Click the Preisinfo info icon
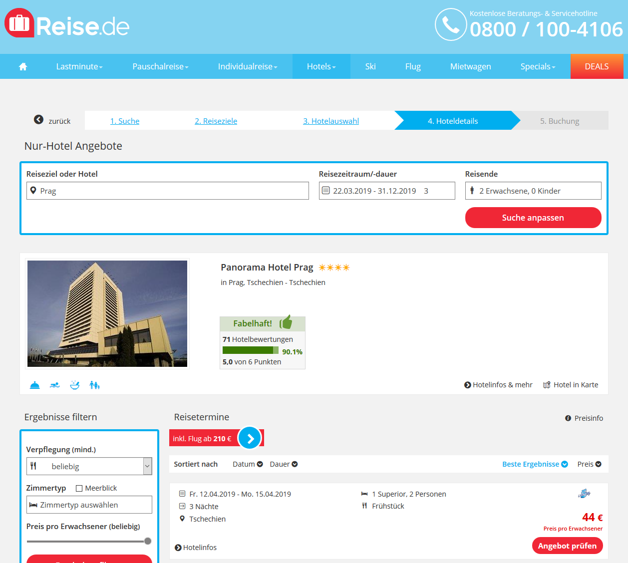Viewport: 628px width, 563px height. [568, 418]
